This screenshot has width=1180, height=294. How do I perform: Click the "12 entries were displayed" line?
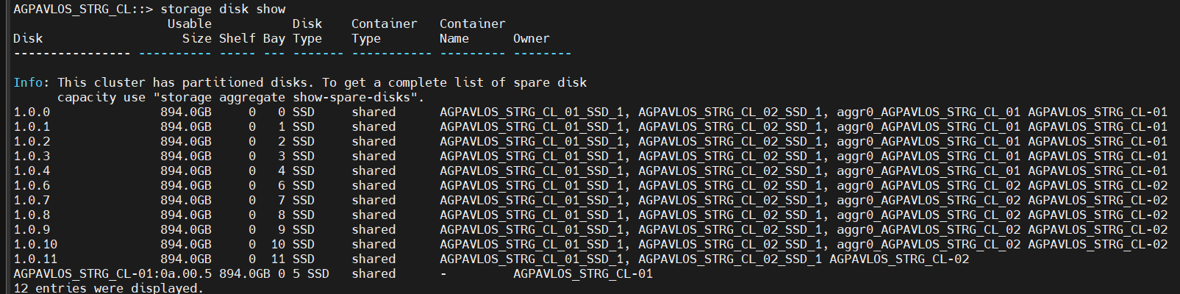pos(108,288)
